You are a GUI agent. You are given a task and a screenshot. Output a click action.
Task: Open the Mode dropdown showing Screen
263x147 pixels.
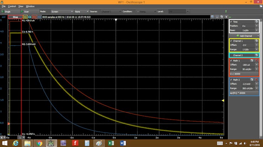click(x=62, y=12)
